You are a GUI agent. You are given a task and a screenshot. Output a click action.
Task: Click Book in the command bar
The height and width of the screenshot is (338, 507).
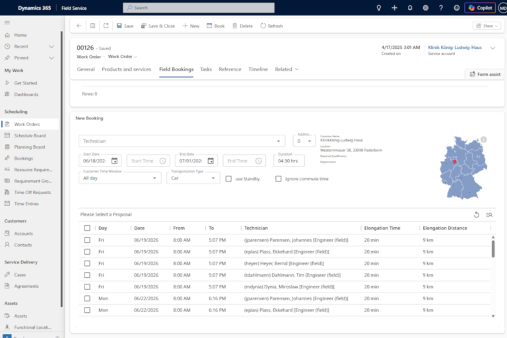pos(216,26)
